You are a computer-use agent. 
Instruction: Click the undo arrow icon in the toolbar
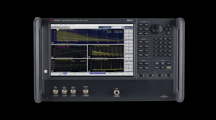tap(52, 27)
